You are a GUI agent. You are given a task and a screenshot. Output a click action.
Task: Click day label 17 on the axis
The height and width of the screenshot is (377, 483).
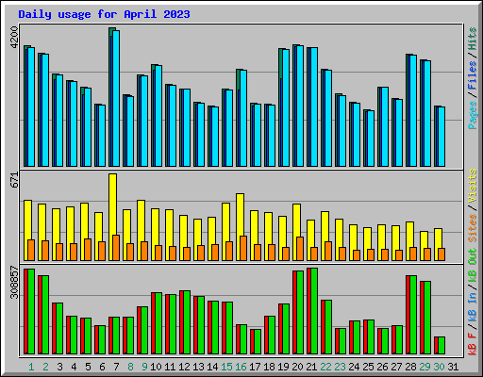pos(255,367)
